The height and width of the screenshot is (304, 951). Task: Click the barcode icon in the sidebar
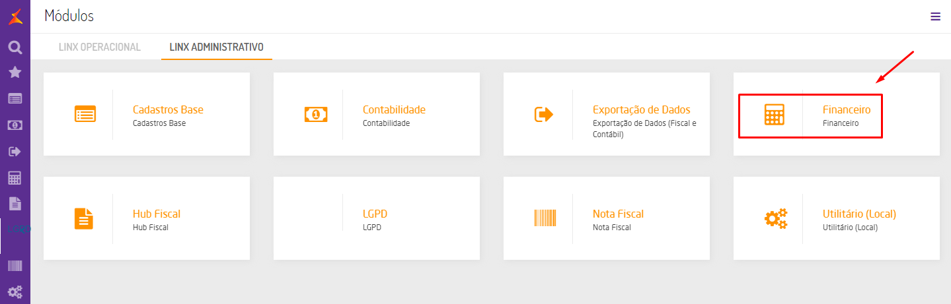(x=15, y=266)
